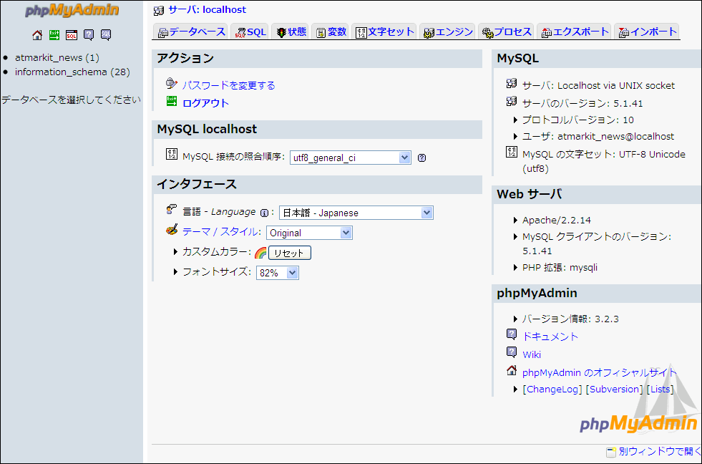The image size is (702, 464).
Task: Click the password change icon in アクション
Action: [172, 83]
